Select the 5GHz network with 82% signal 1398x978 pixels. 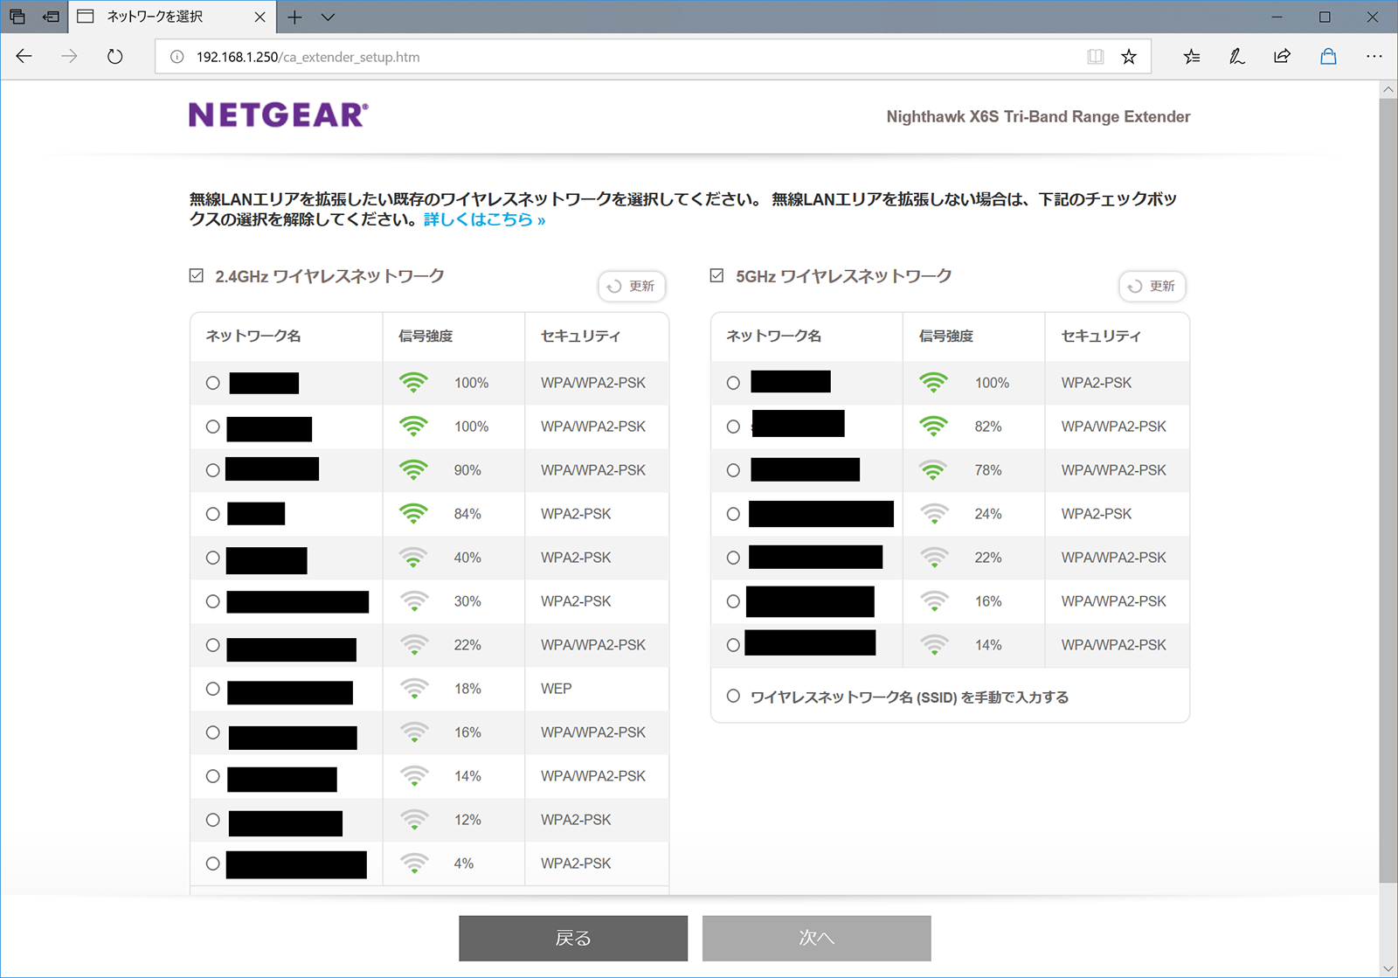pyautogui.click(x=733, y=427)
